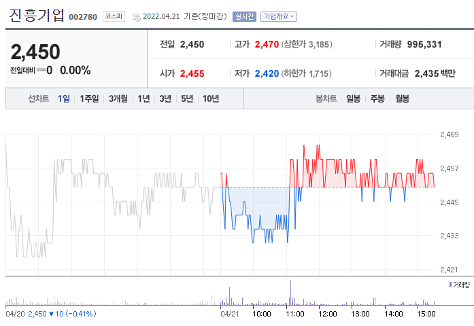Click the 2022.04.21 기준(장마감) date text

point(185,16)
